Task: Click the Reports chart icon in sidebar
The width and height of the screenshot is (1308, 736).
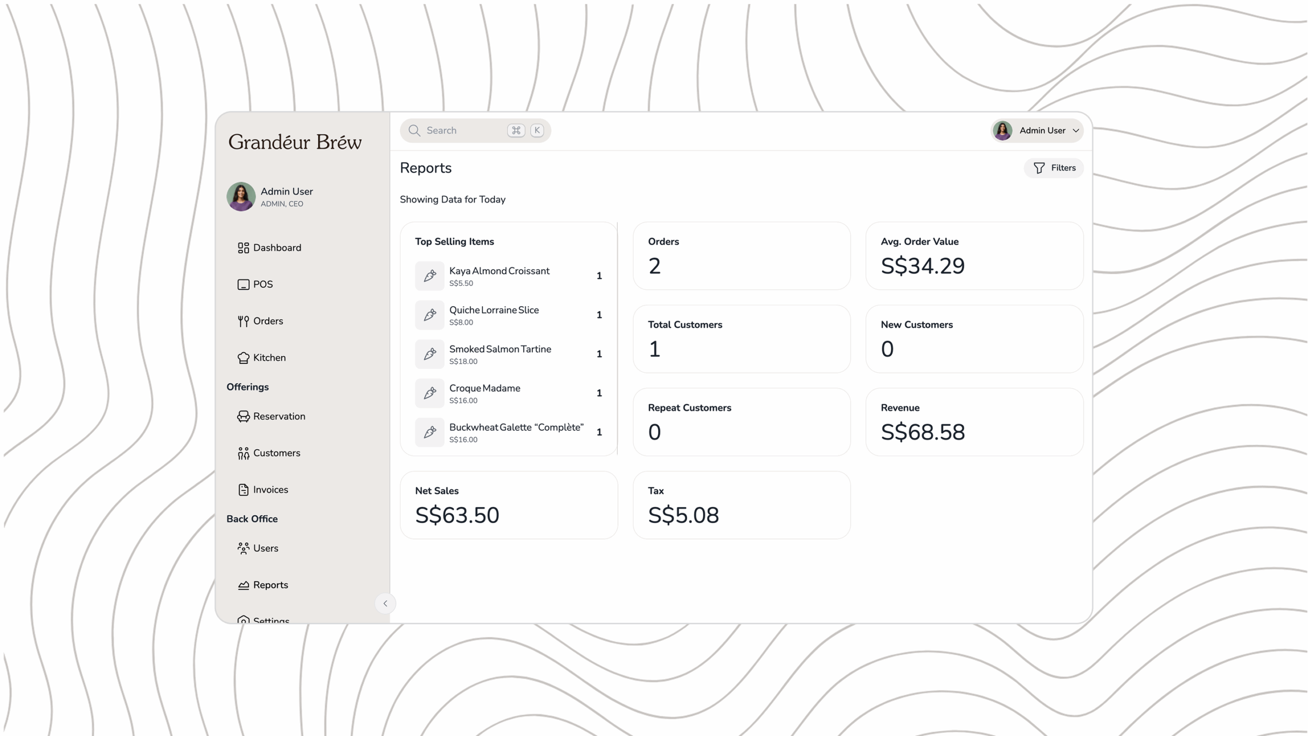Action: pyautogui.click(x=243, y=585)
